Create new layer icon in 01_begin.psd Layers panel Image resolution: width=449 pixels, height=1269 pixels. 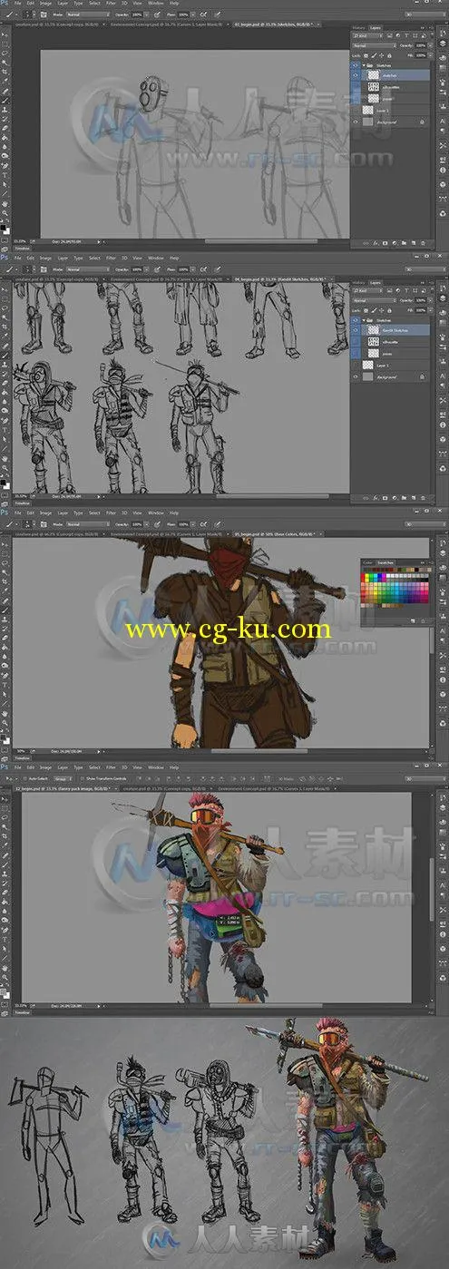point(414,243)
